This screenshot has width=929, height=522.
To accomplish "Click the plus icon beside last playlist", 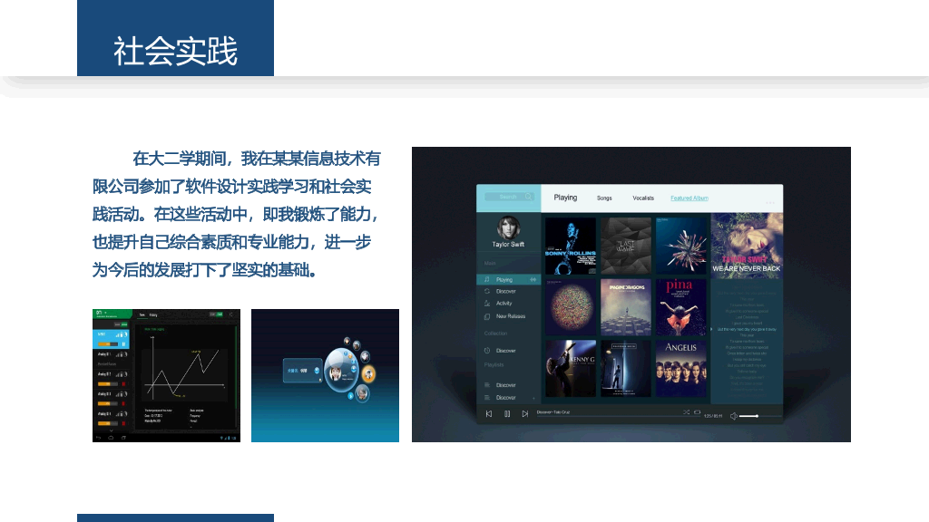I will 533,398.
